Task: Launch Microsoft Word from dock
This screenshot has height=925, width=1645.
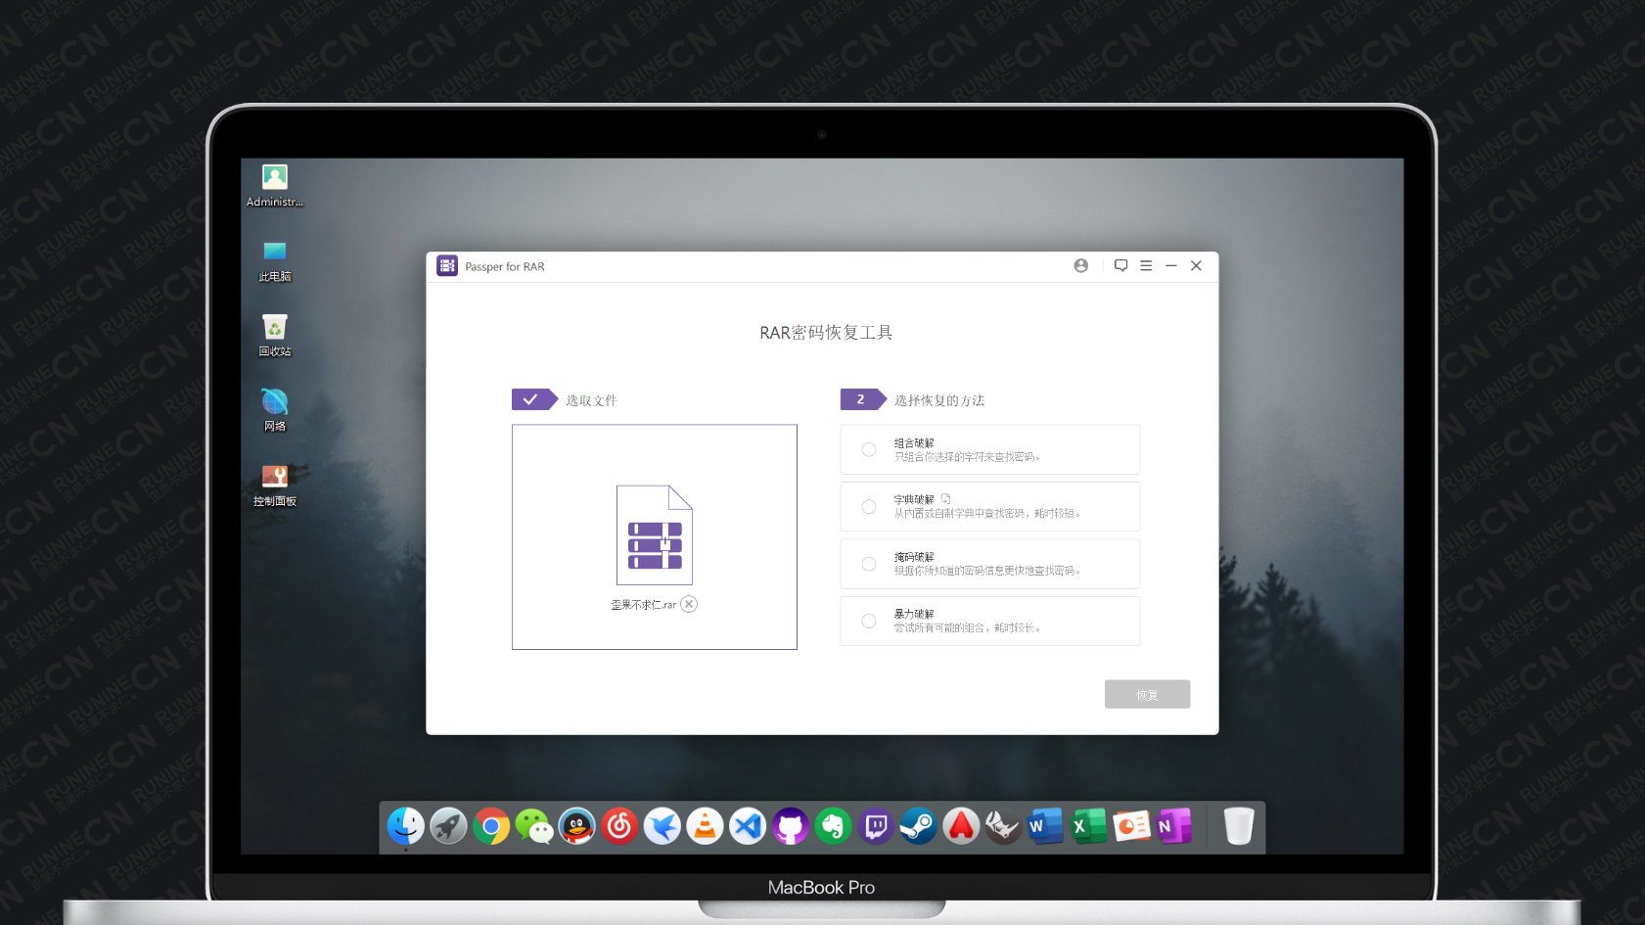Action: click(x=1046, y=827)
